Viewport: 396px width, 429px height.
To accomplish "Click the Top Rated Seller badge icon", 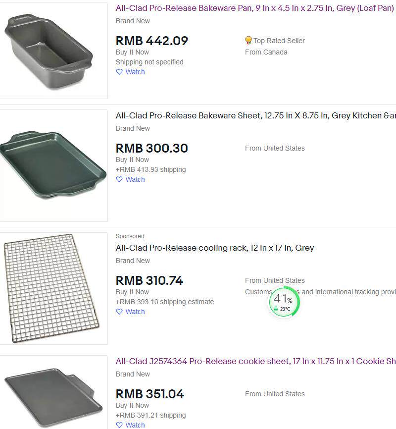I will (248, 41).
